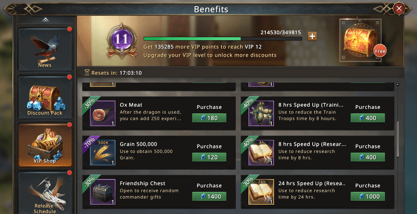
Task: Click the 8 hrs Training Speed Up icon
Action: (x=261, y=113)
